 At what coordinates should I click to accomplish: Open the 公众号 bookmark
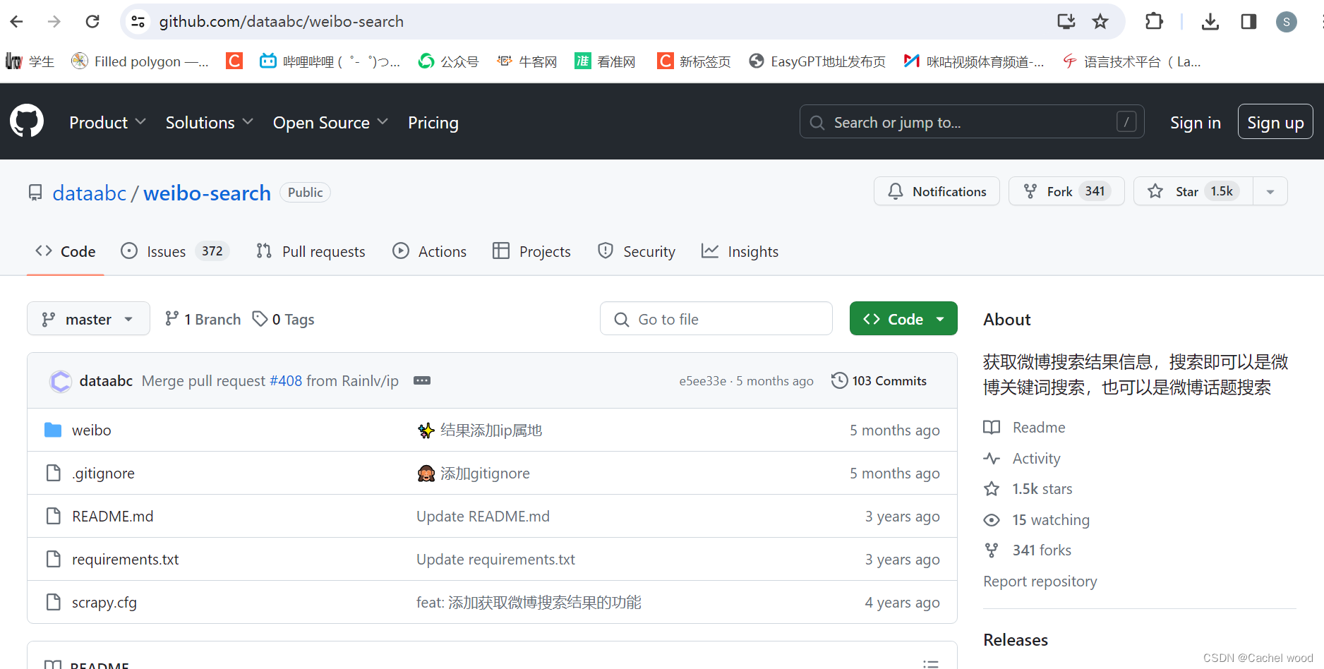tap(448, 61)
